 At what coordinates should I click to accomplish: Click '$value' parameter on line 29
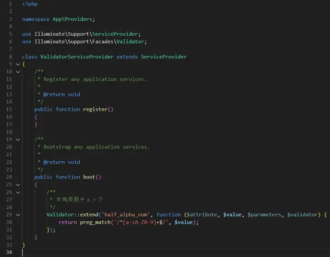coord(232,215)
